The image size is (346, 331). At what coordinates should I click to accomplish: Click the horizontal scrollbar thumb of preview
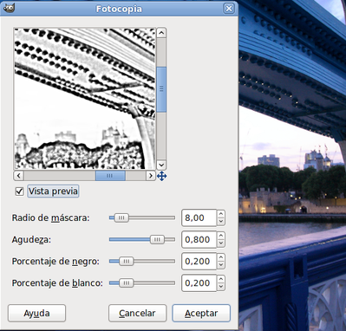pyautogui.click(x=110, y=176)
